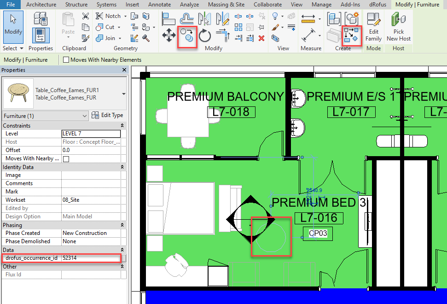Click the Cut to Clipboard scissors icon
447x304 pixels.
click(85, 16)
